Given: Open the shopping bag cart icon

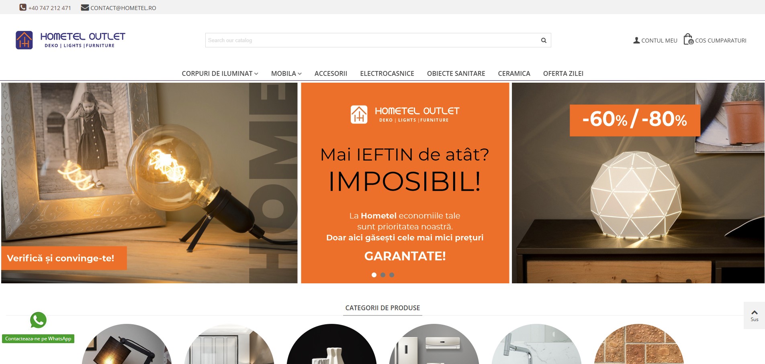Looking at the screenshot, I should (688, 39).
